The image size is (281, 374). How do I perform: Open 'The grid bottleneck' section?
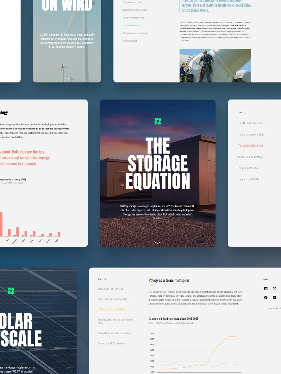[x=248, y=168]
